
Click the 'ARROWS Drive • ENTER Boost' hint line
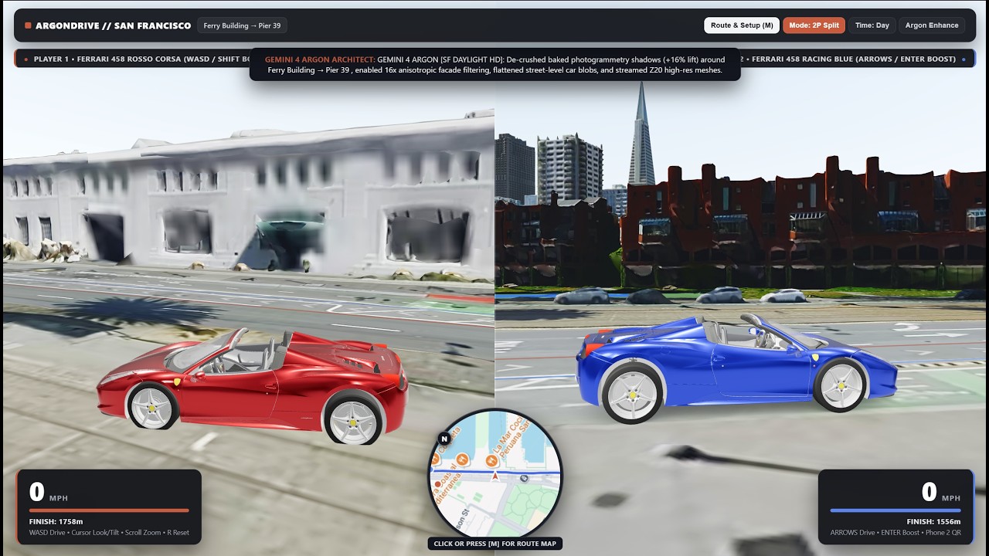coord(896,532)
